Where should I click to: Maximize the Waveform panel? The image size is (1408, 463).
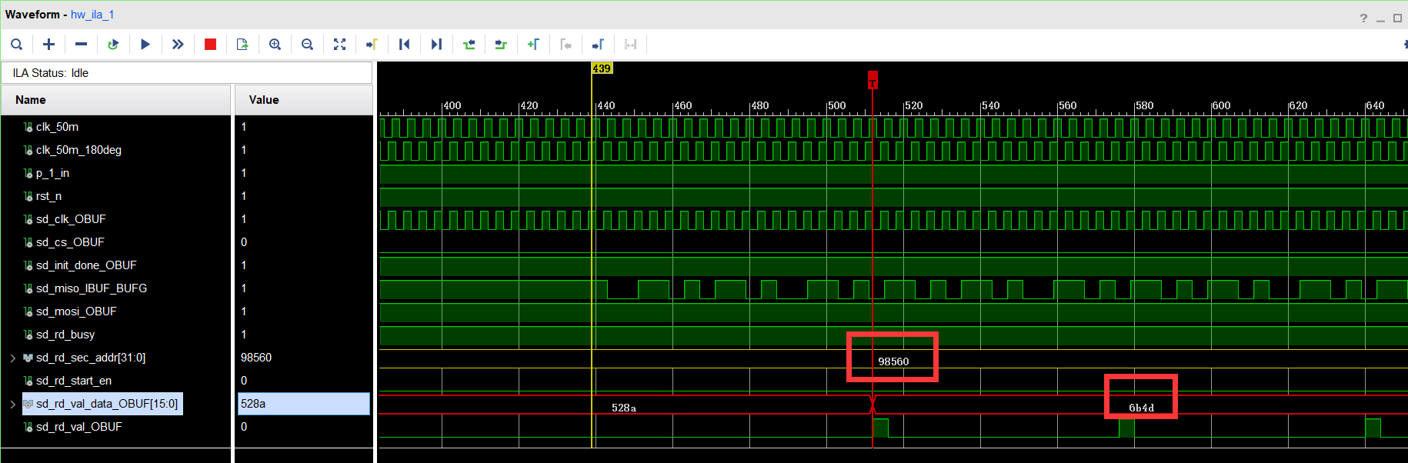(x=1398, y=18)
